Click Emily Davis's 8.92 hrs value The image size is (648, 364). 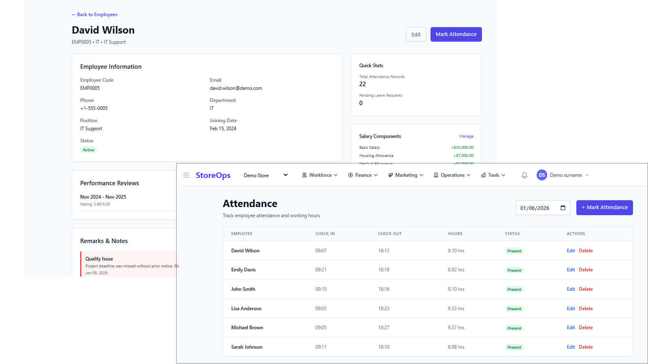pos(456,270)
